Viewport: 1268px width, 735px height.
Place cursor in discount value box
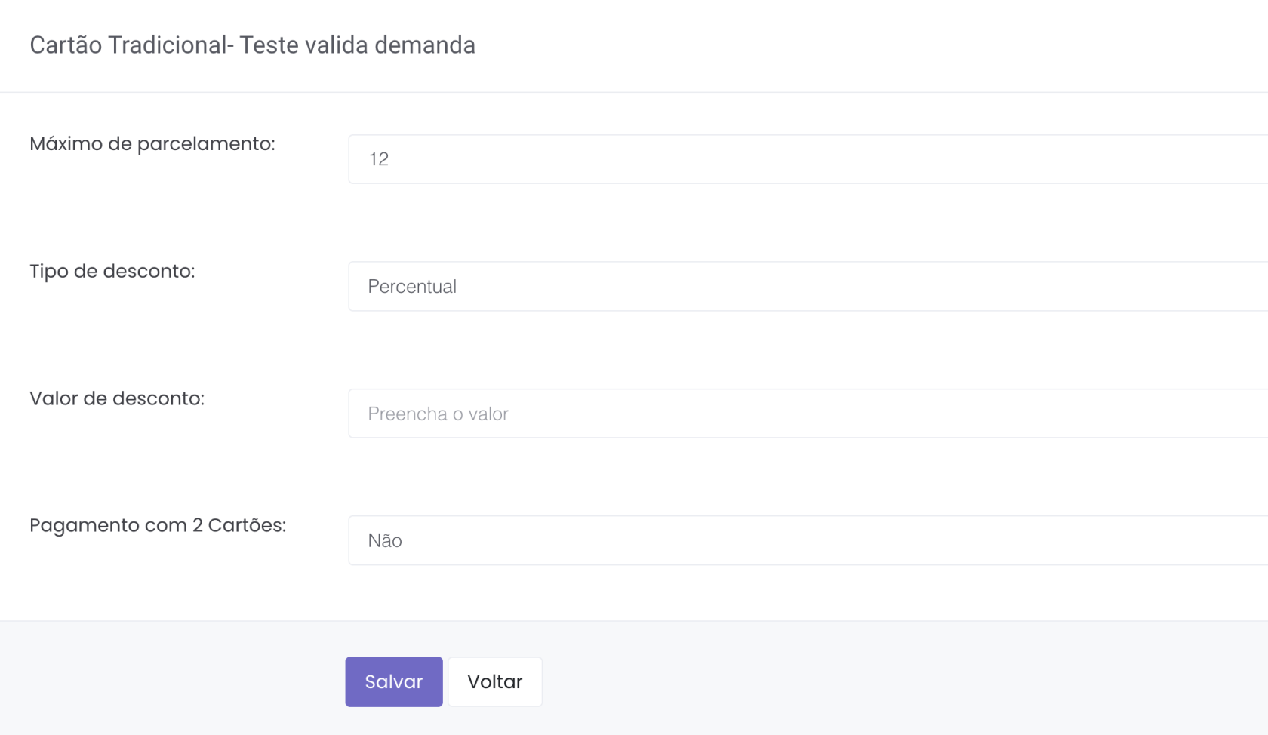tap(808, 414)
